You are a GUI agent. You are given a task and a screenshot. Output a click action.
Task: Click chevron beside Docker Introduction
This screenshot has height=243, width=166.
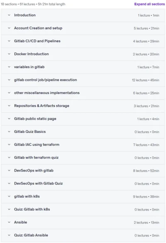[x=9, y=54]
